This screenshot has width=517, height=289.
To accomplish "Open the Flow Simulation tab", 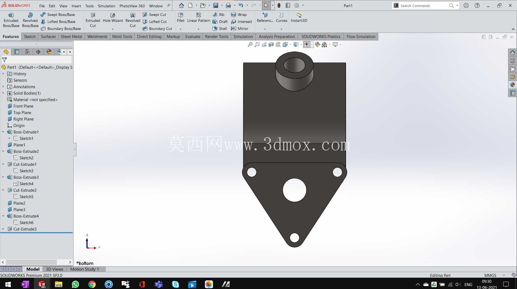I will 361,36.
